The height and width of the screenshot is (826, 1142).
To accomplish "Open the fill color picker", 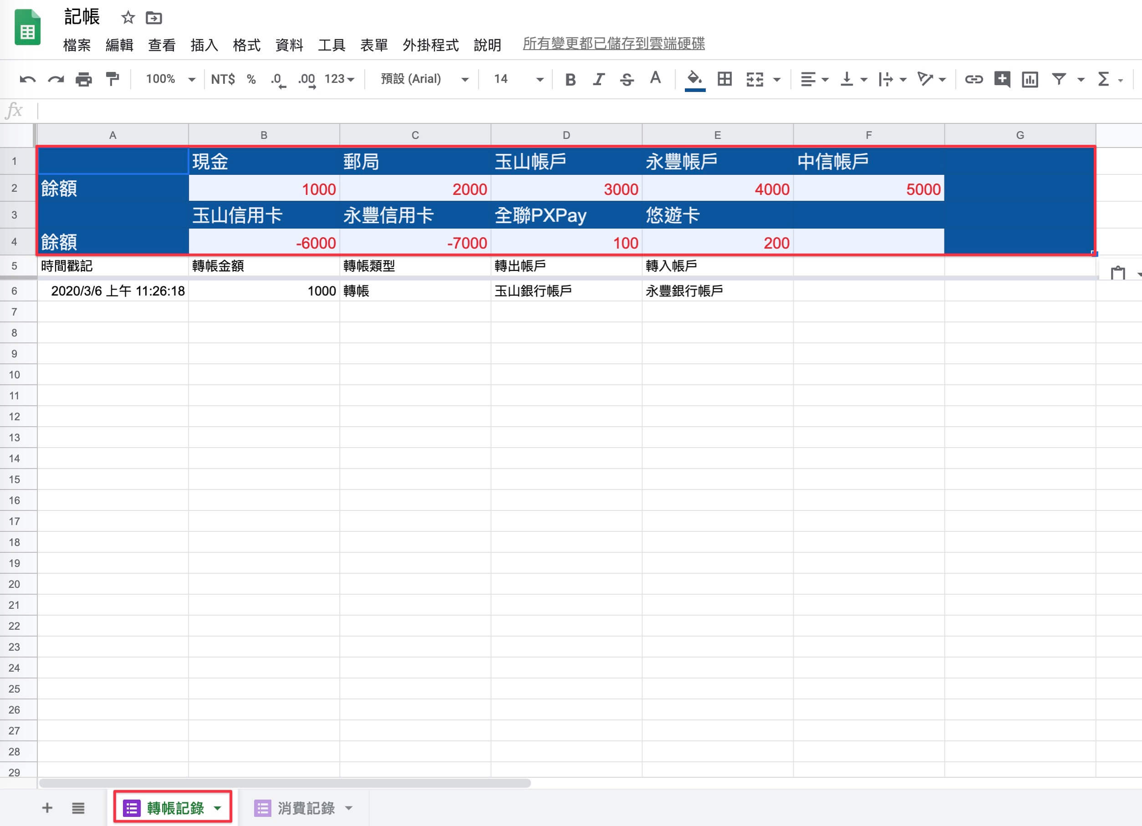I will (695, 80).
